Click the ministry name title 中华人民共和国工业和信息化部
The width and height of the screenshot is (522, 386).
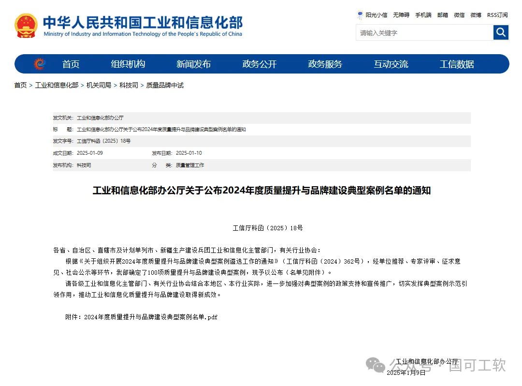click(143, 22)
